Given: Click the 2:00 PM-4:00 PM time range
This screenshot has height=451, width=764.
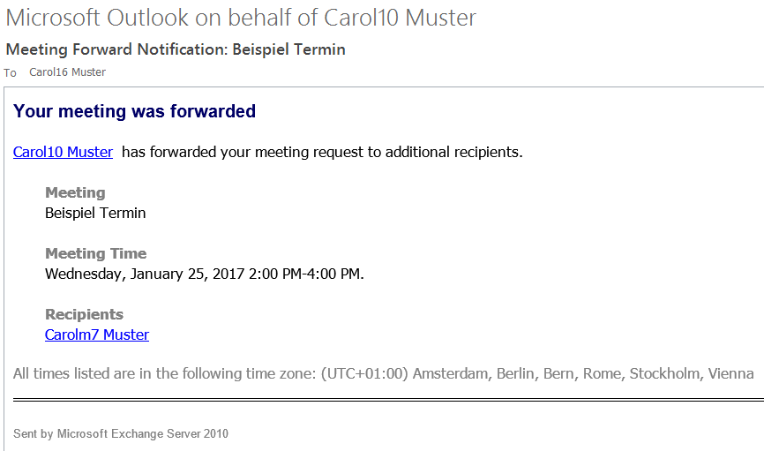Looking at the screenshot, I should [x=306, y=274].
